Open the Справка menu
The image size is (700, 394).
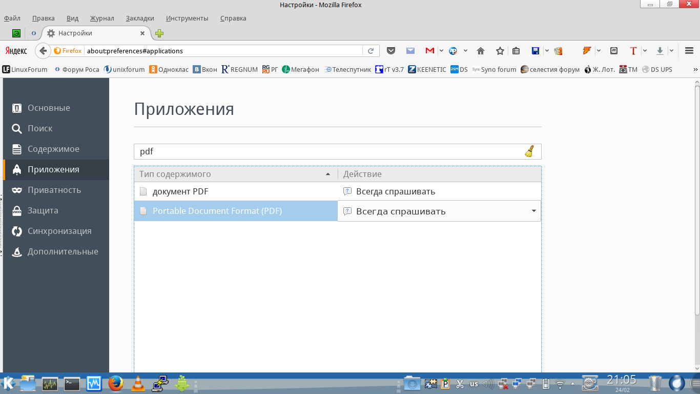tap(233, 18)
